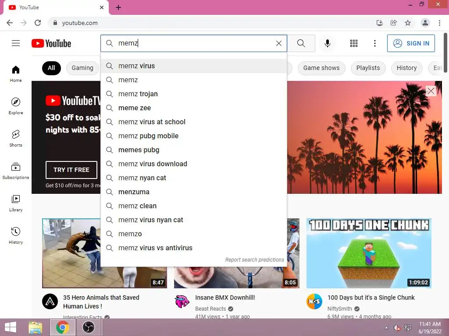Close the YouTube tab
This screenshot has height=336, width=449.
click(x=102, y=7)
